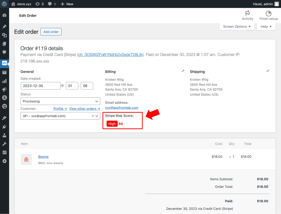Click the New plus item in admin bar
The height and width of the screenshot is (214, 281).
(x=67, y=4)
